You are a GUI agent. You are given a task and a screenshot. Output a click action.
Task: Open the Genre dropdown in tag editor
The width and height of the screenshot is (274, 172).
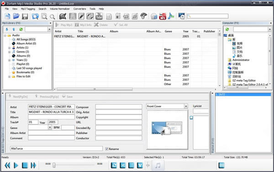coord(50,127)
